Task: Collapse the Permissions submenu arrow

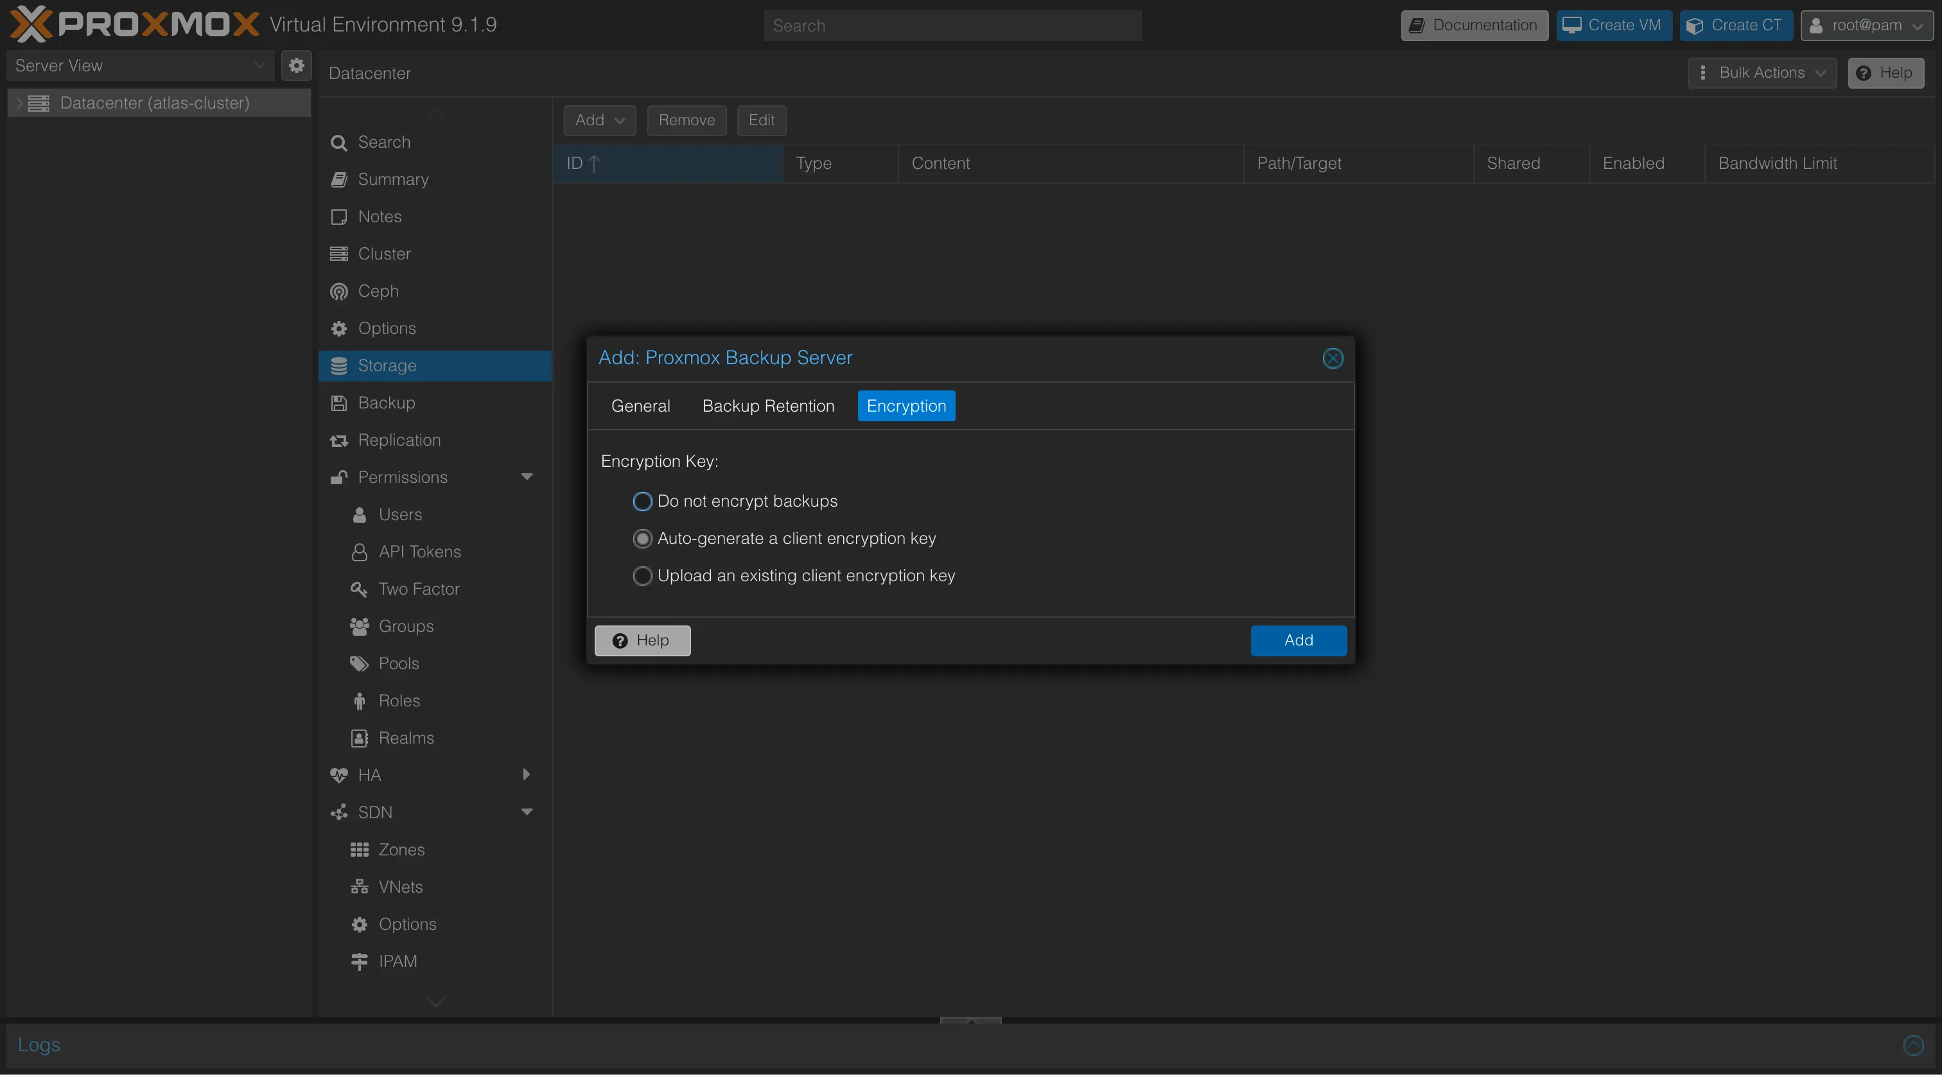Action: pos(527,477)
